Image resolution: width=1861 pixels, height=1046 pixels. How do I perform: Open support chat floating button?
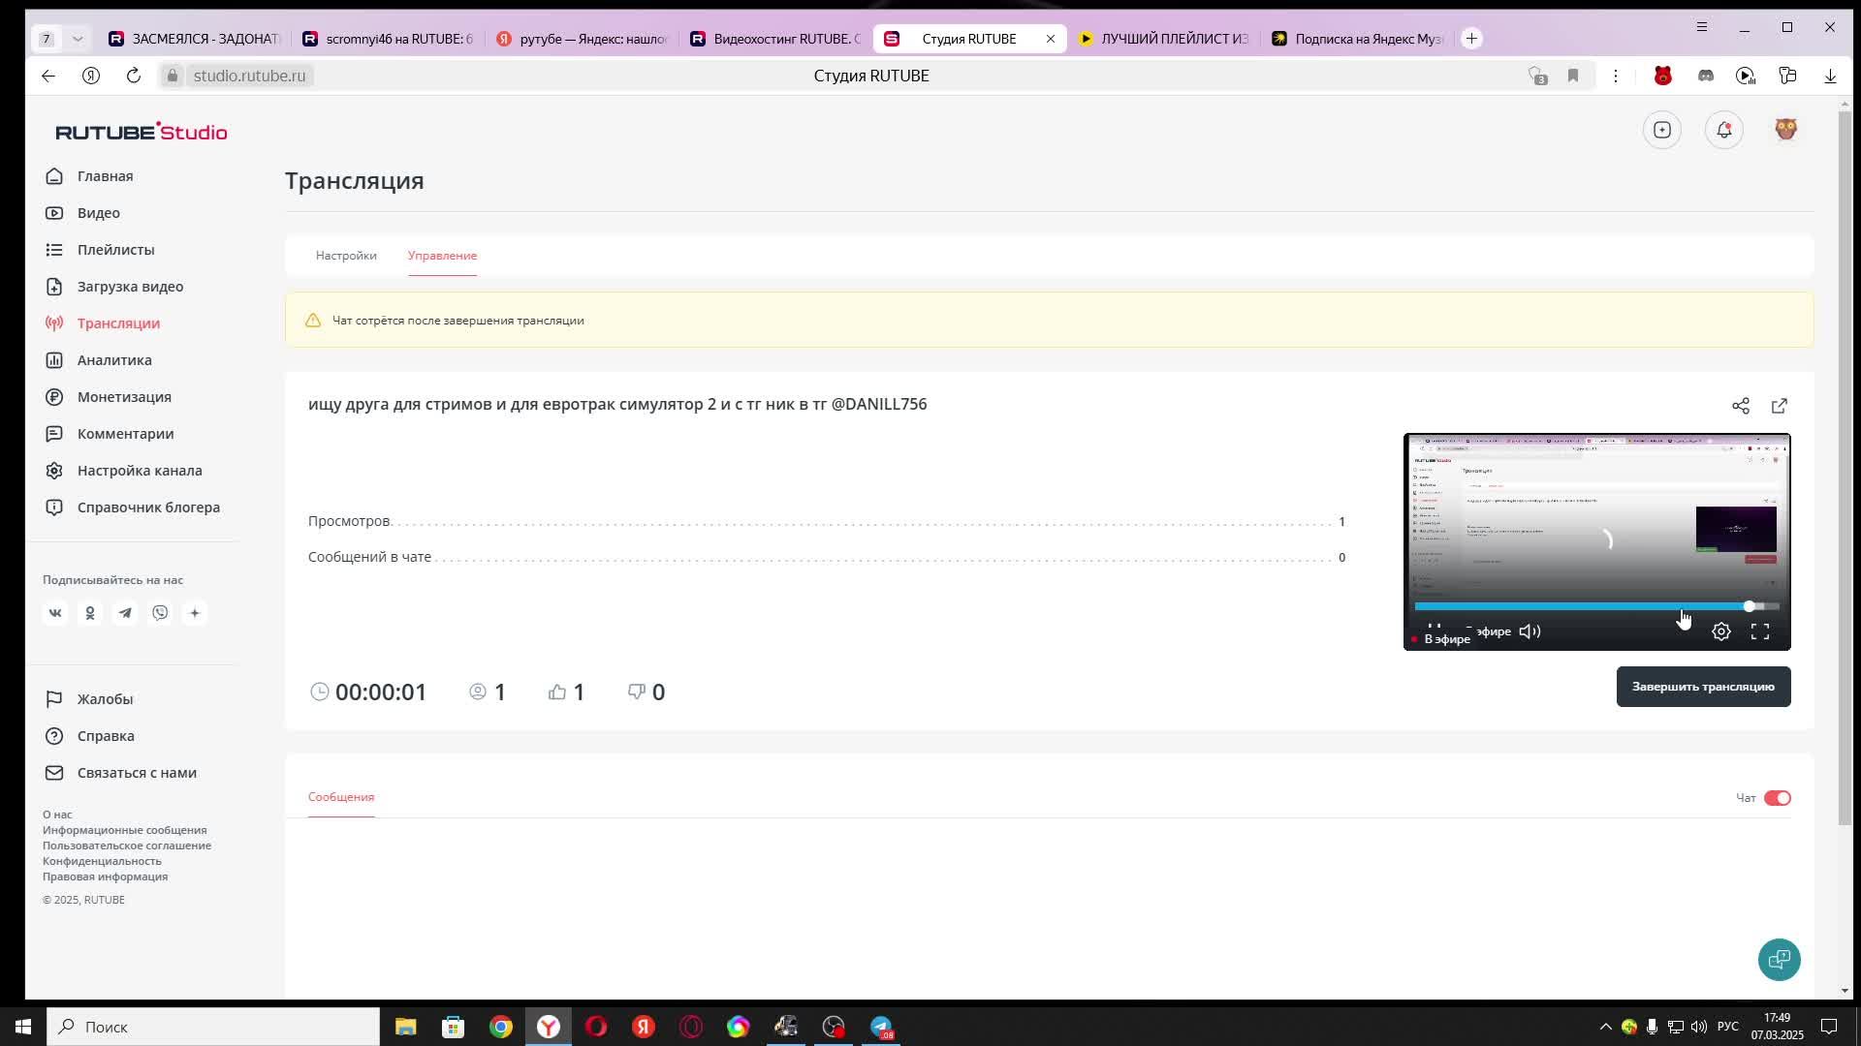(x=1779, y=960)
